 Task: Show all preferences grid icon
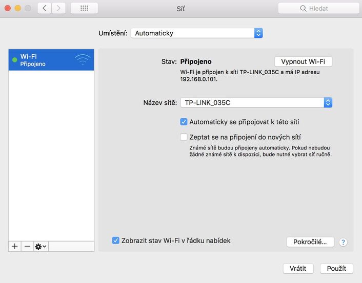(84, 8)
